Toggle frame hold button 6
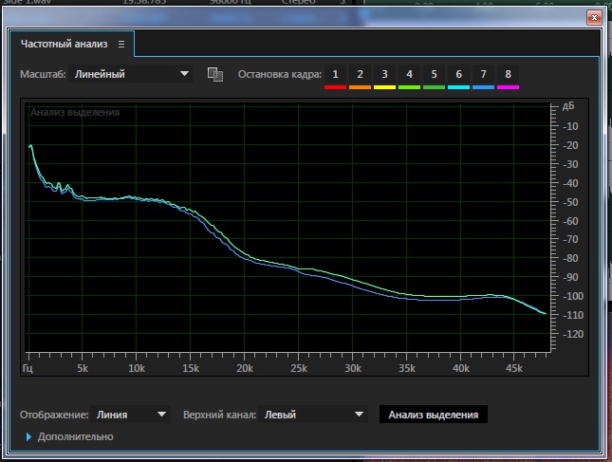Screen dimensions: 612x462 pos(458,74)
